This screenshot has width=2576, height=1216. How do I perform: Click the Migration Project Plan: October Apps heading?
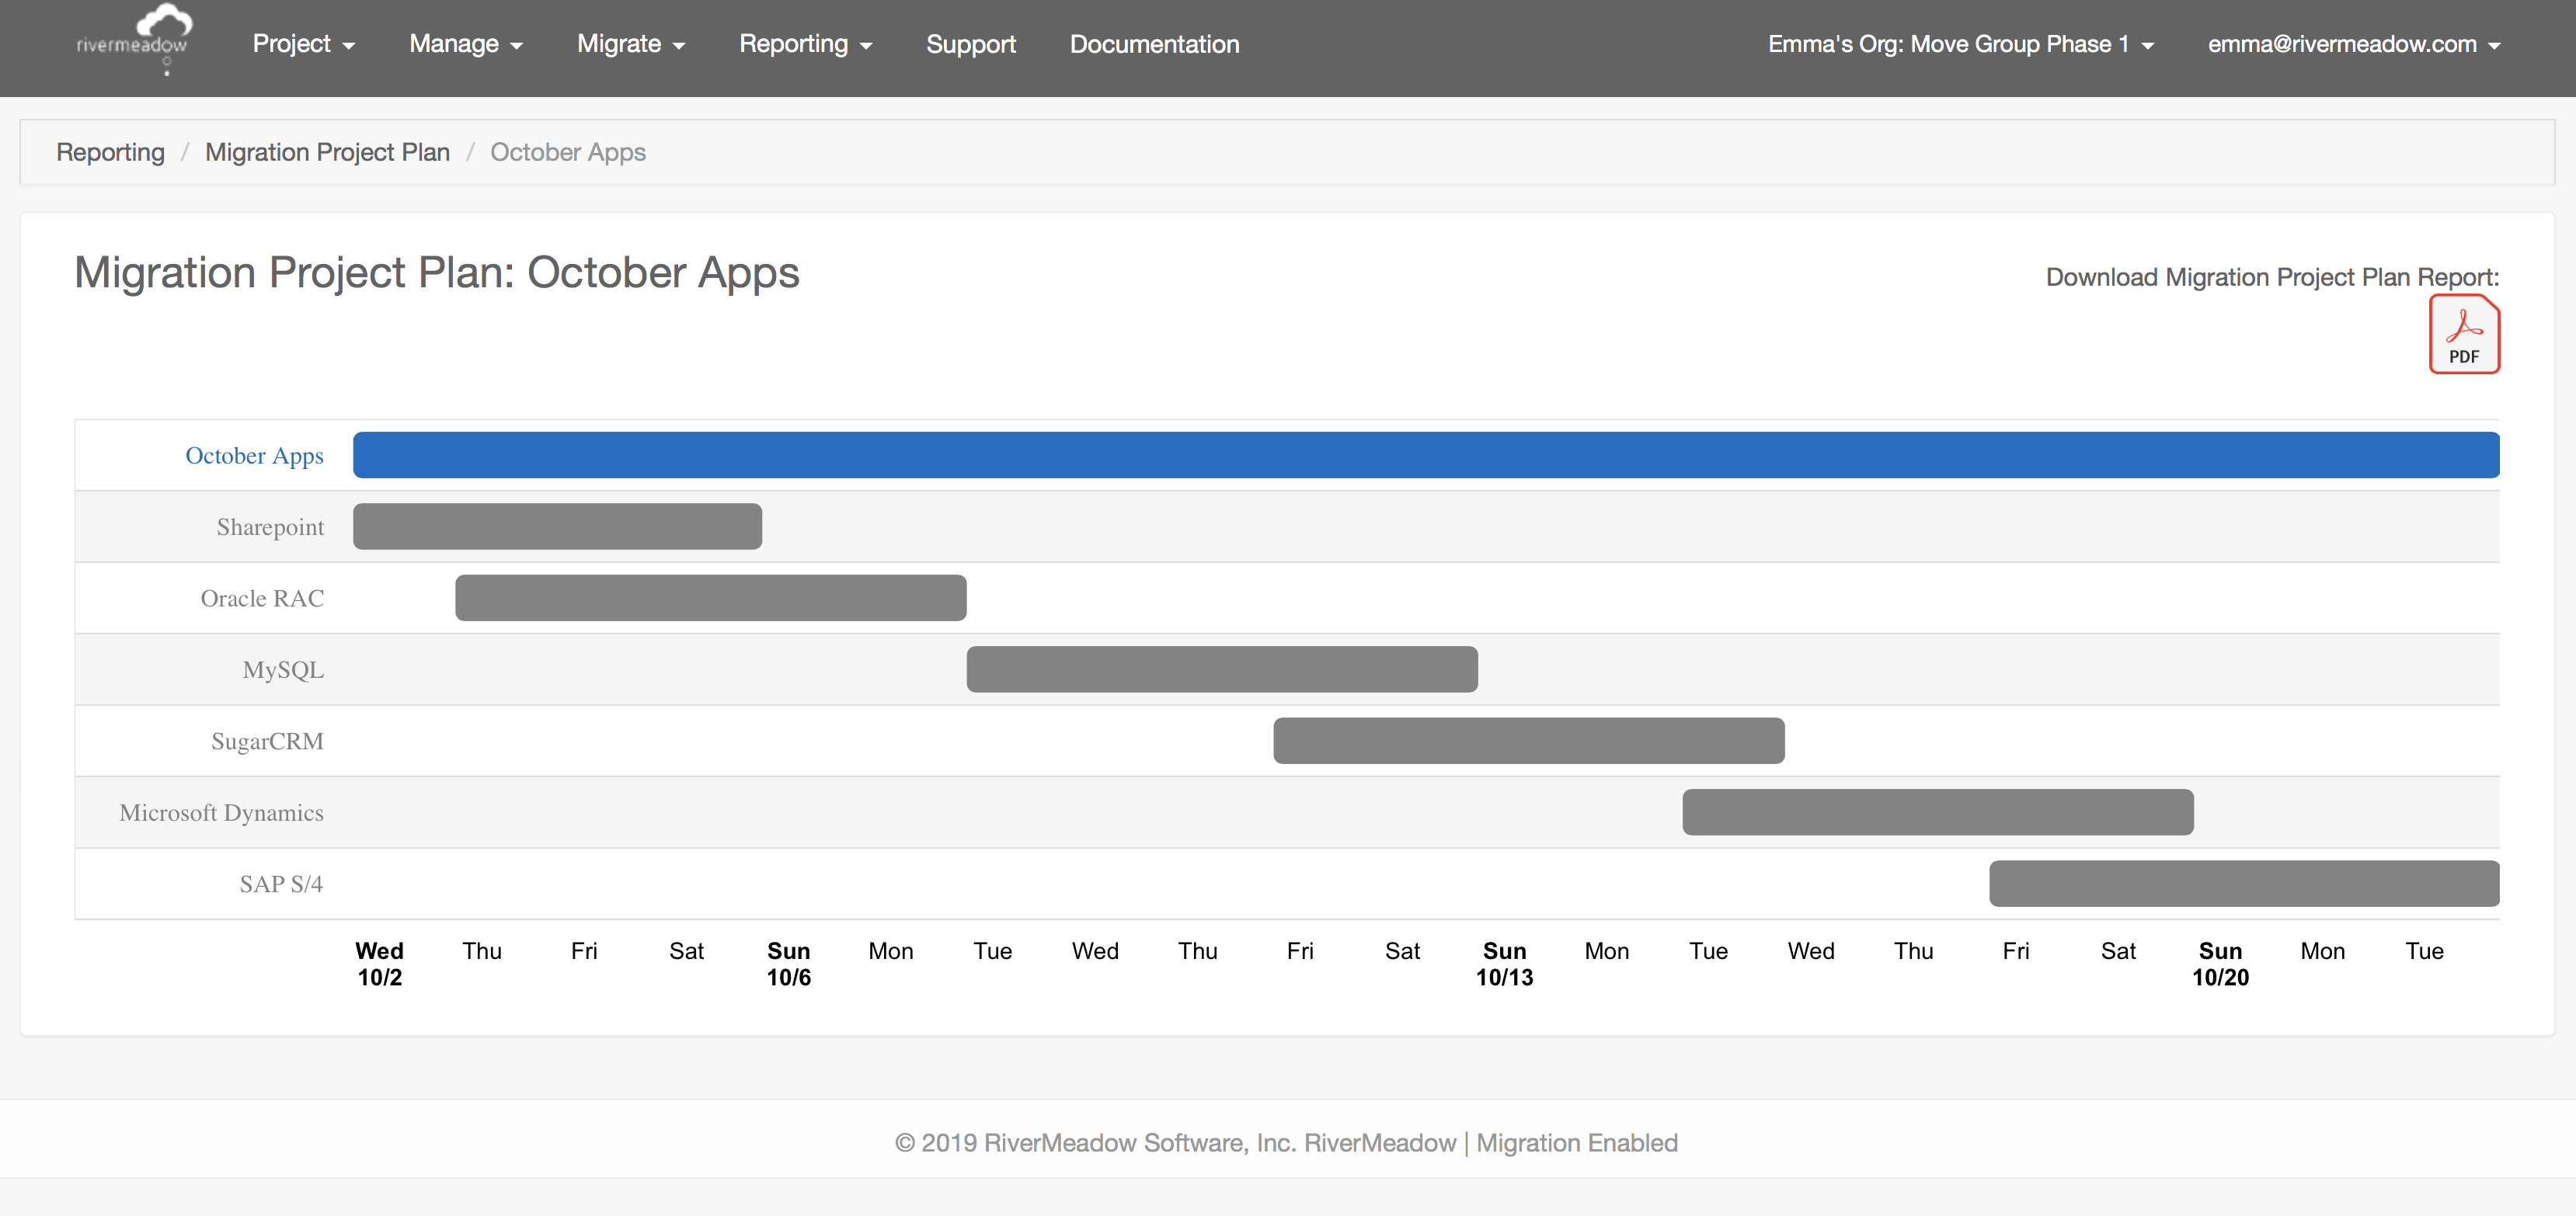(437, 273)
